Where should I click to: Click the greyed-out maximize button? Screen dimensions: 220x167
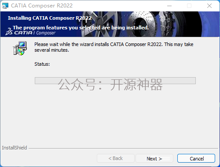point(189,6)
